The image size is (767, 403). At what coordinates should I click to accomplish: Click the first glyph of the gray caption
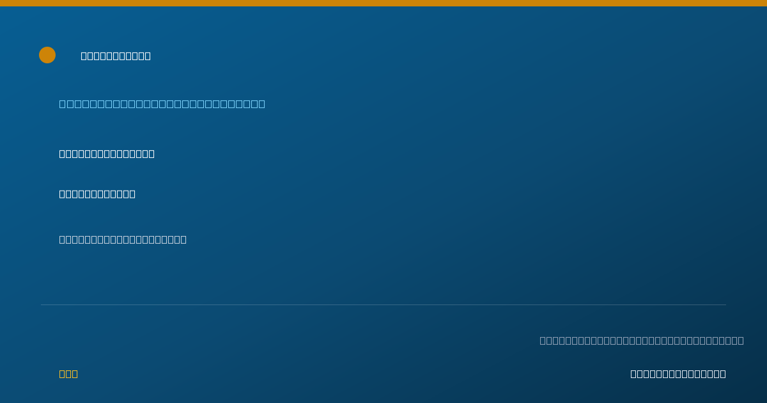click(x=543, y=340)
